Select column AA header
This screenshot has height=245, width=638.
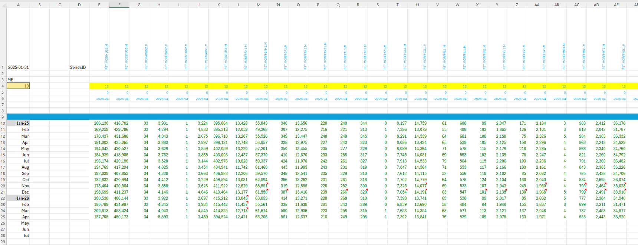[537, 5]
